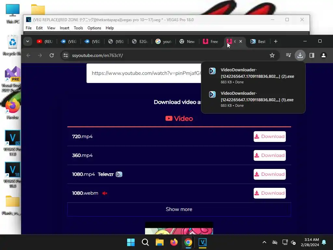Open File Explorer from the taskbar
Viewport: 333px width, 250px height.
click(159, 242)
